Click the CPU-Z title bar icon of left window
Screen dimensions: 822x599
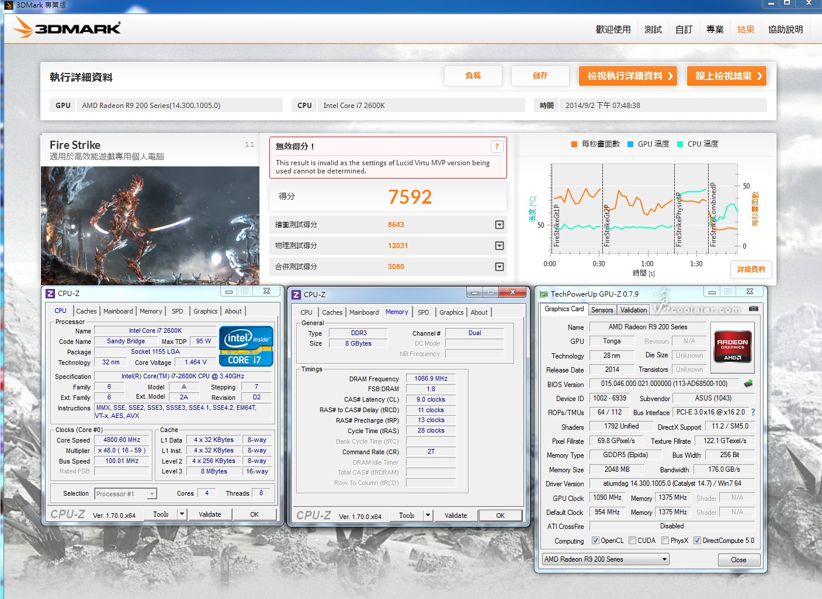50,294
